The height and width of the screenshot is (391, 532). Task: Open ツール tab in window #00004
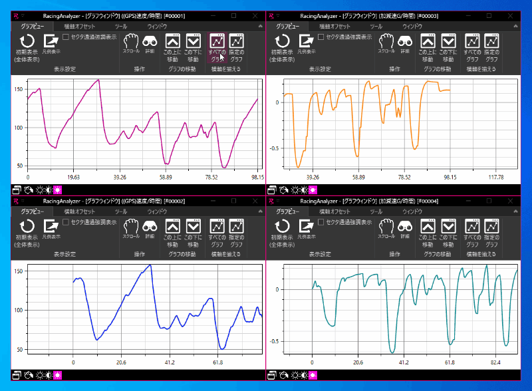(376, 211)
